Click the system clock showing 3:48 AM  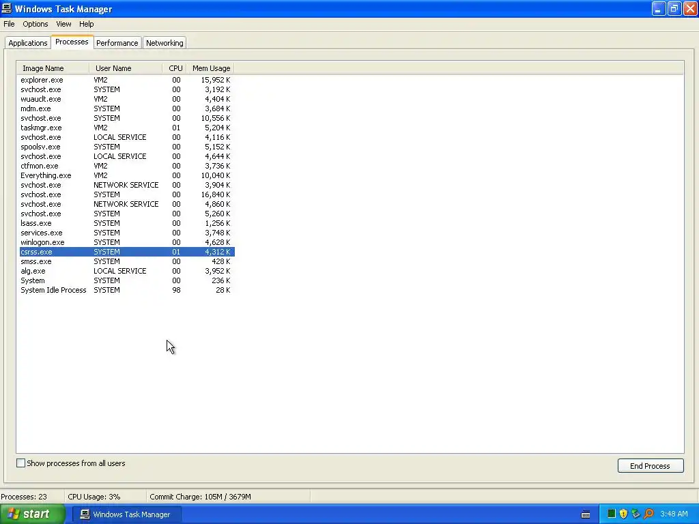click(x=674, y=514)
